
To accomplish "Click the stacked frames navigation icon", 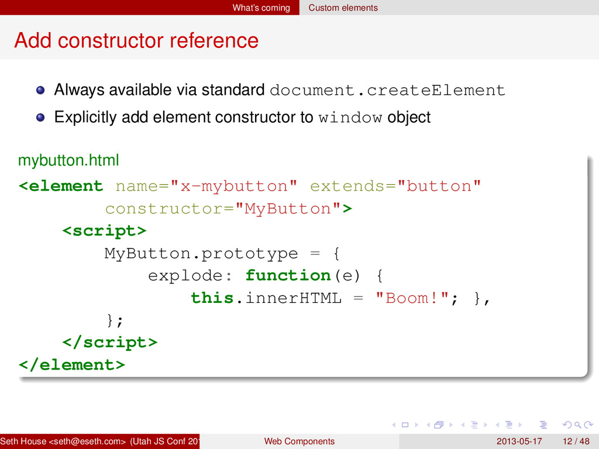I will (x=439, y=424).
